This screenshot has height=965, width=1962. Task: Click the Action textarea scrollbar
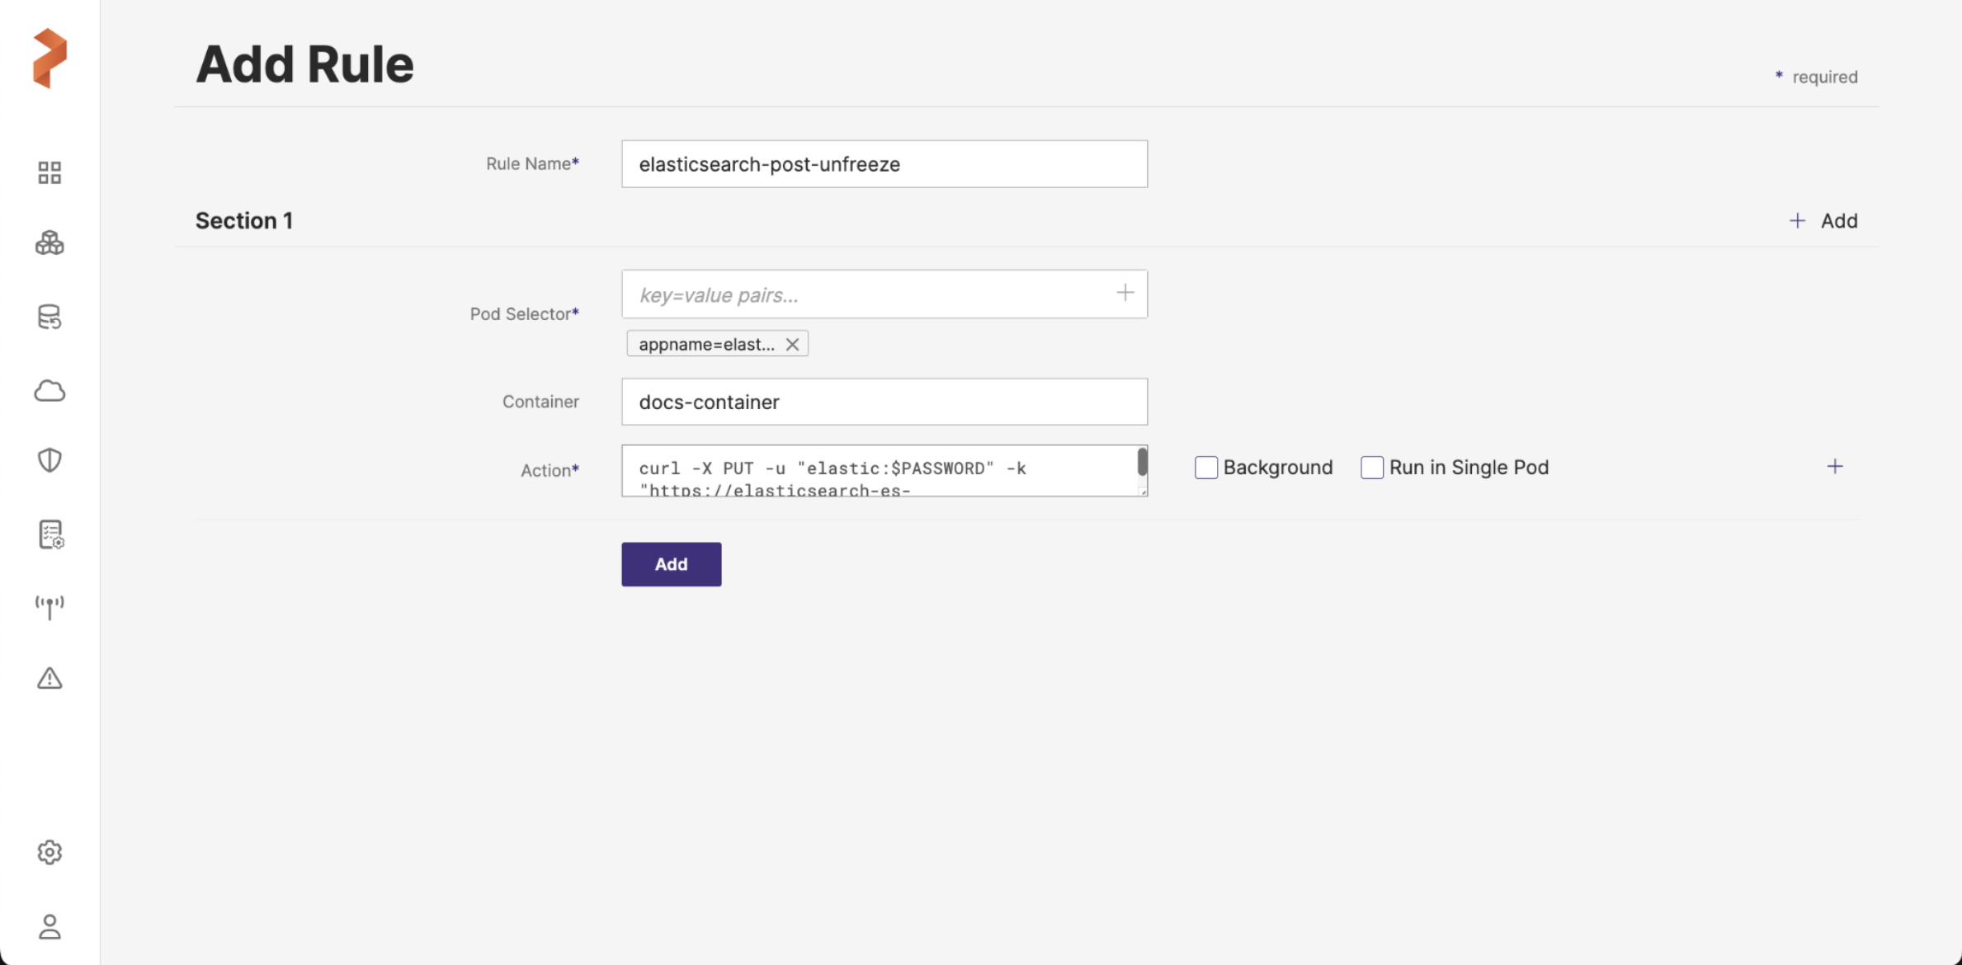[1142, 462]
